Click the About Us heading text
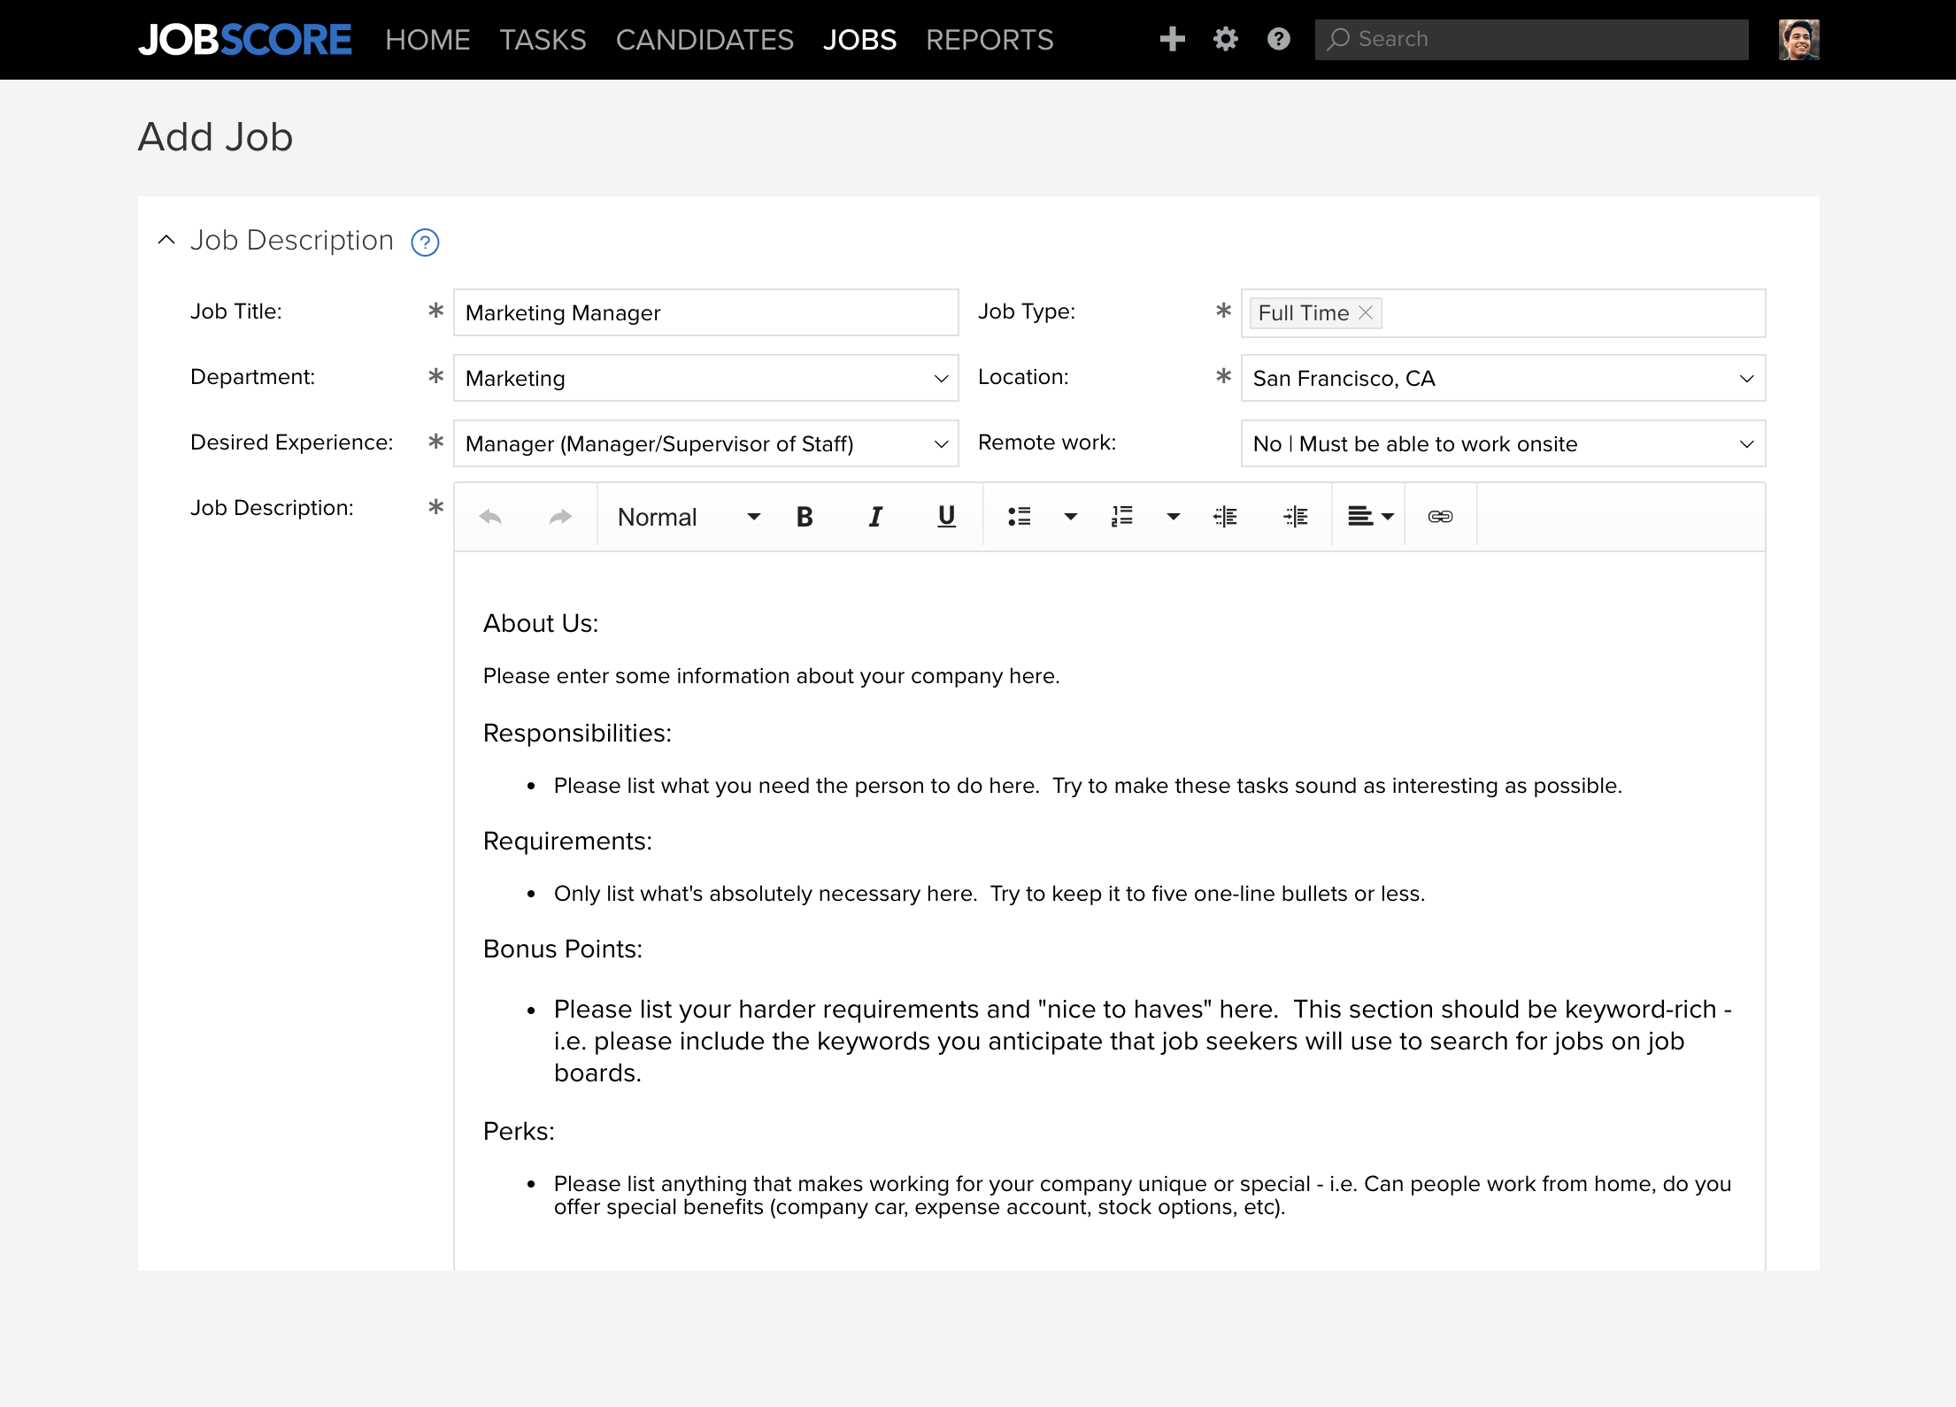Image resolution: width=1956 pixels, height=1407 pixels. [x=541, y=623]
